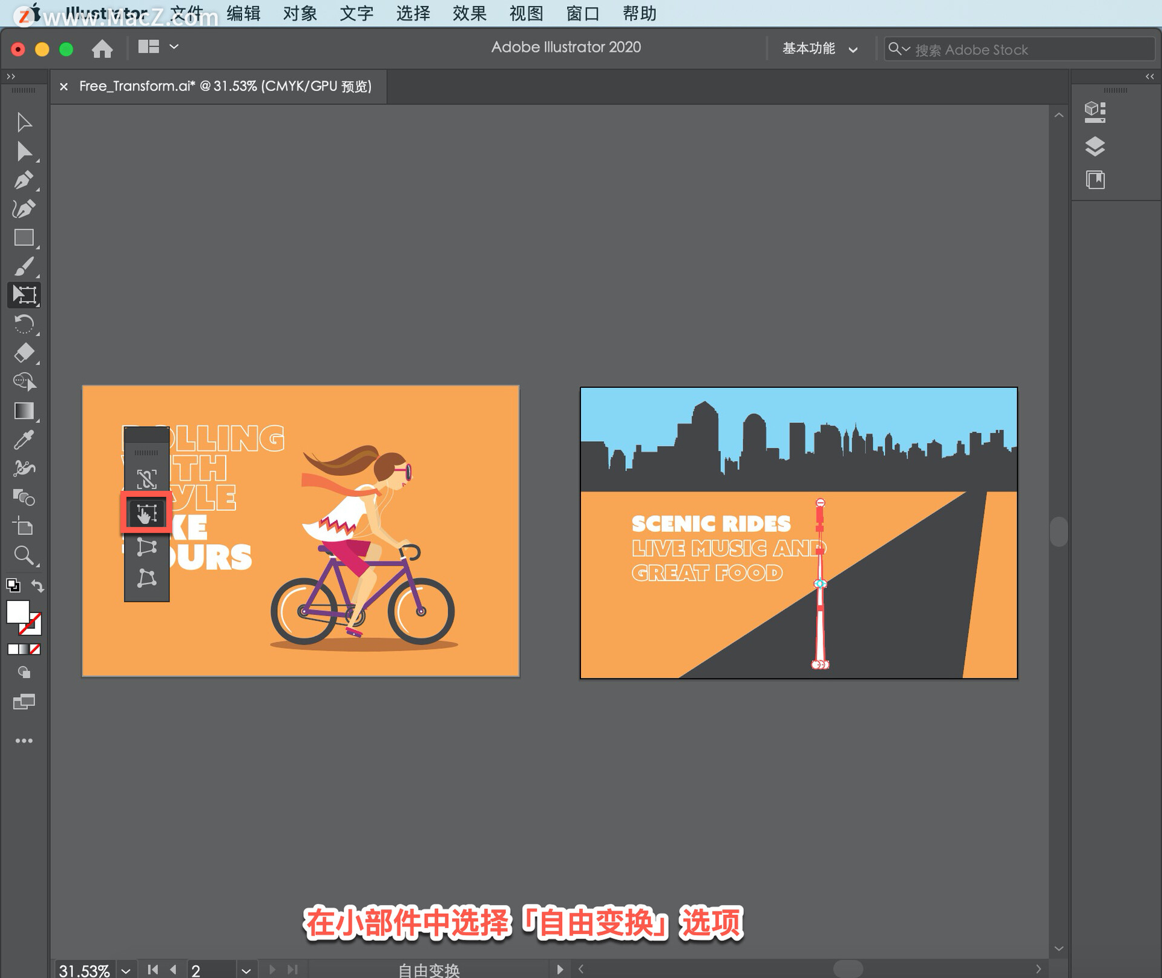Open the status bar options arrow
The width and height of the screenshot is (1162, 978).
[x=560, y=970]
